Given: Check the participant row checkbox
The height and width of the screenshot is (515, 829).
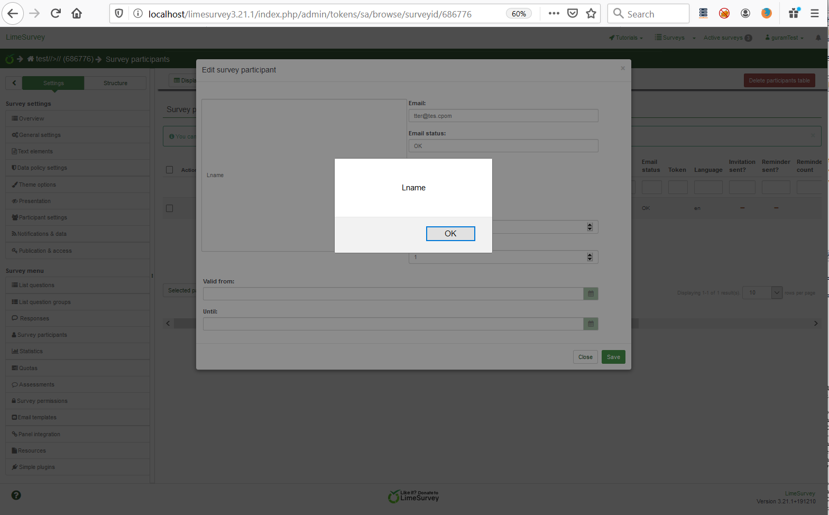Looking at the screenshot, I should [x=170, y=208].
